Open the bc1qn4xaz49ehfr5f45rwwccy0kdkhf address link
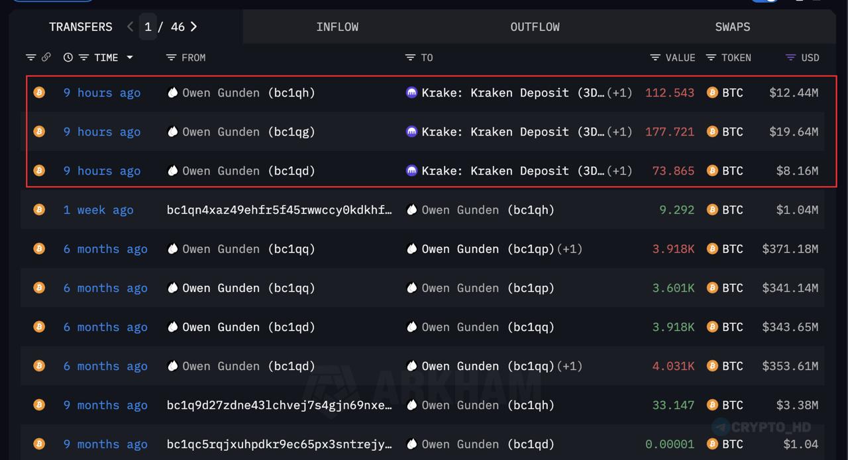Screen dimensions: 848x460 [279, 210]
